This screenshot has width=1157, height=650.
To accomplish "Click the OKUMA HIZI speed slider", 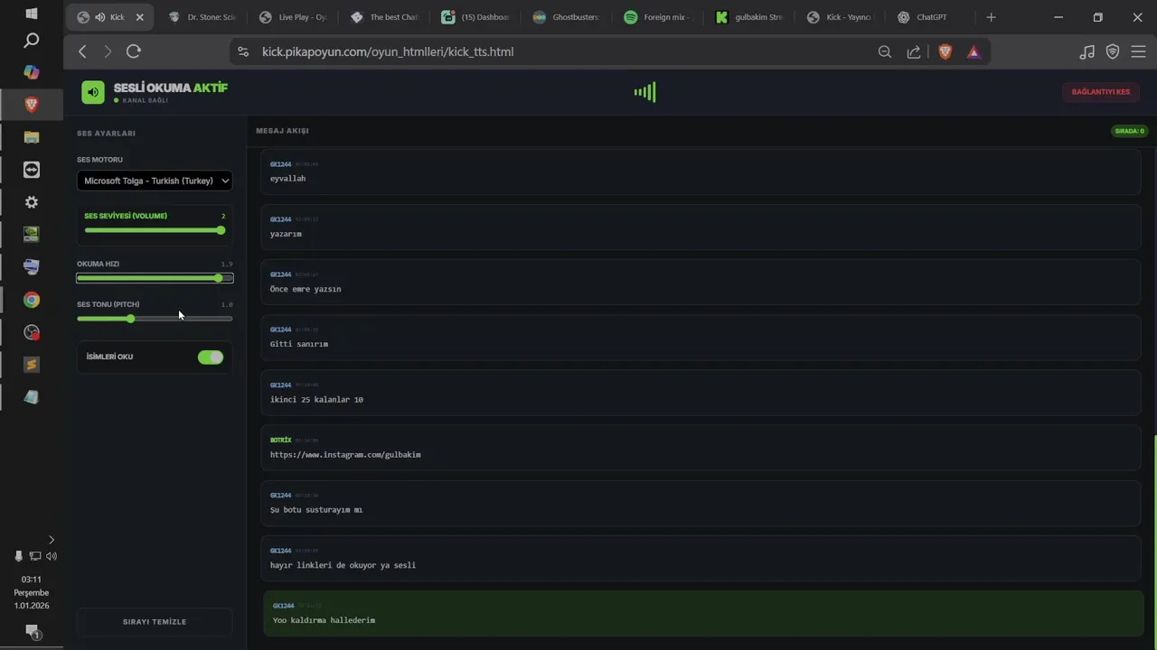I will 155,278.
